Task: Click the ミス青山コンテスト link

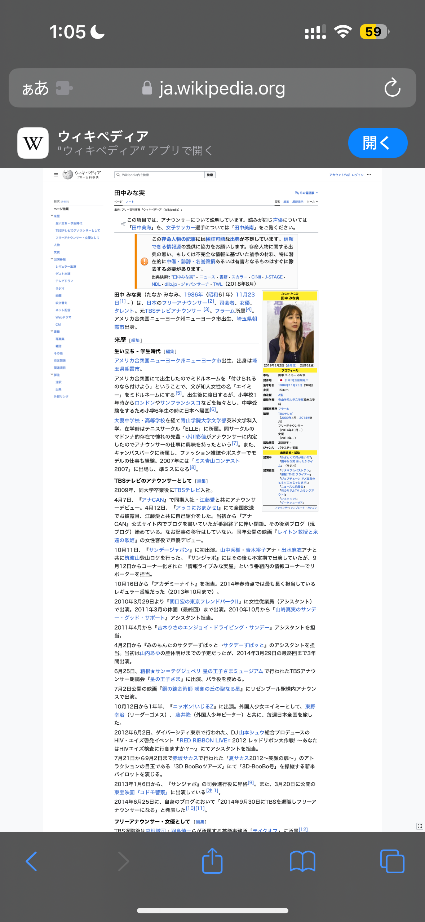Action: 217,461
